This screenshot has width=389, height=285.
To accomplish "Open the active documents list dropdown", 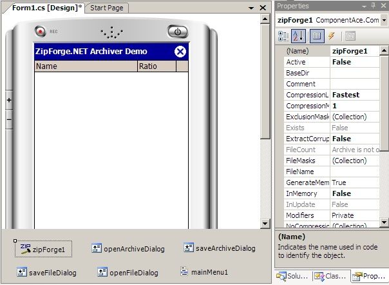I will click(251, 8).
